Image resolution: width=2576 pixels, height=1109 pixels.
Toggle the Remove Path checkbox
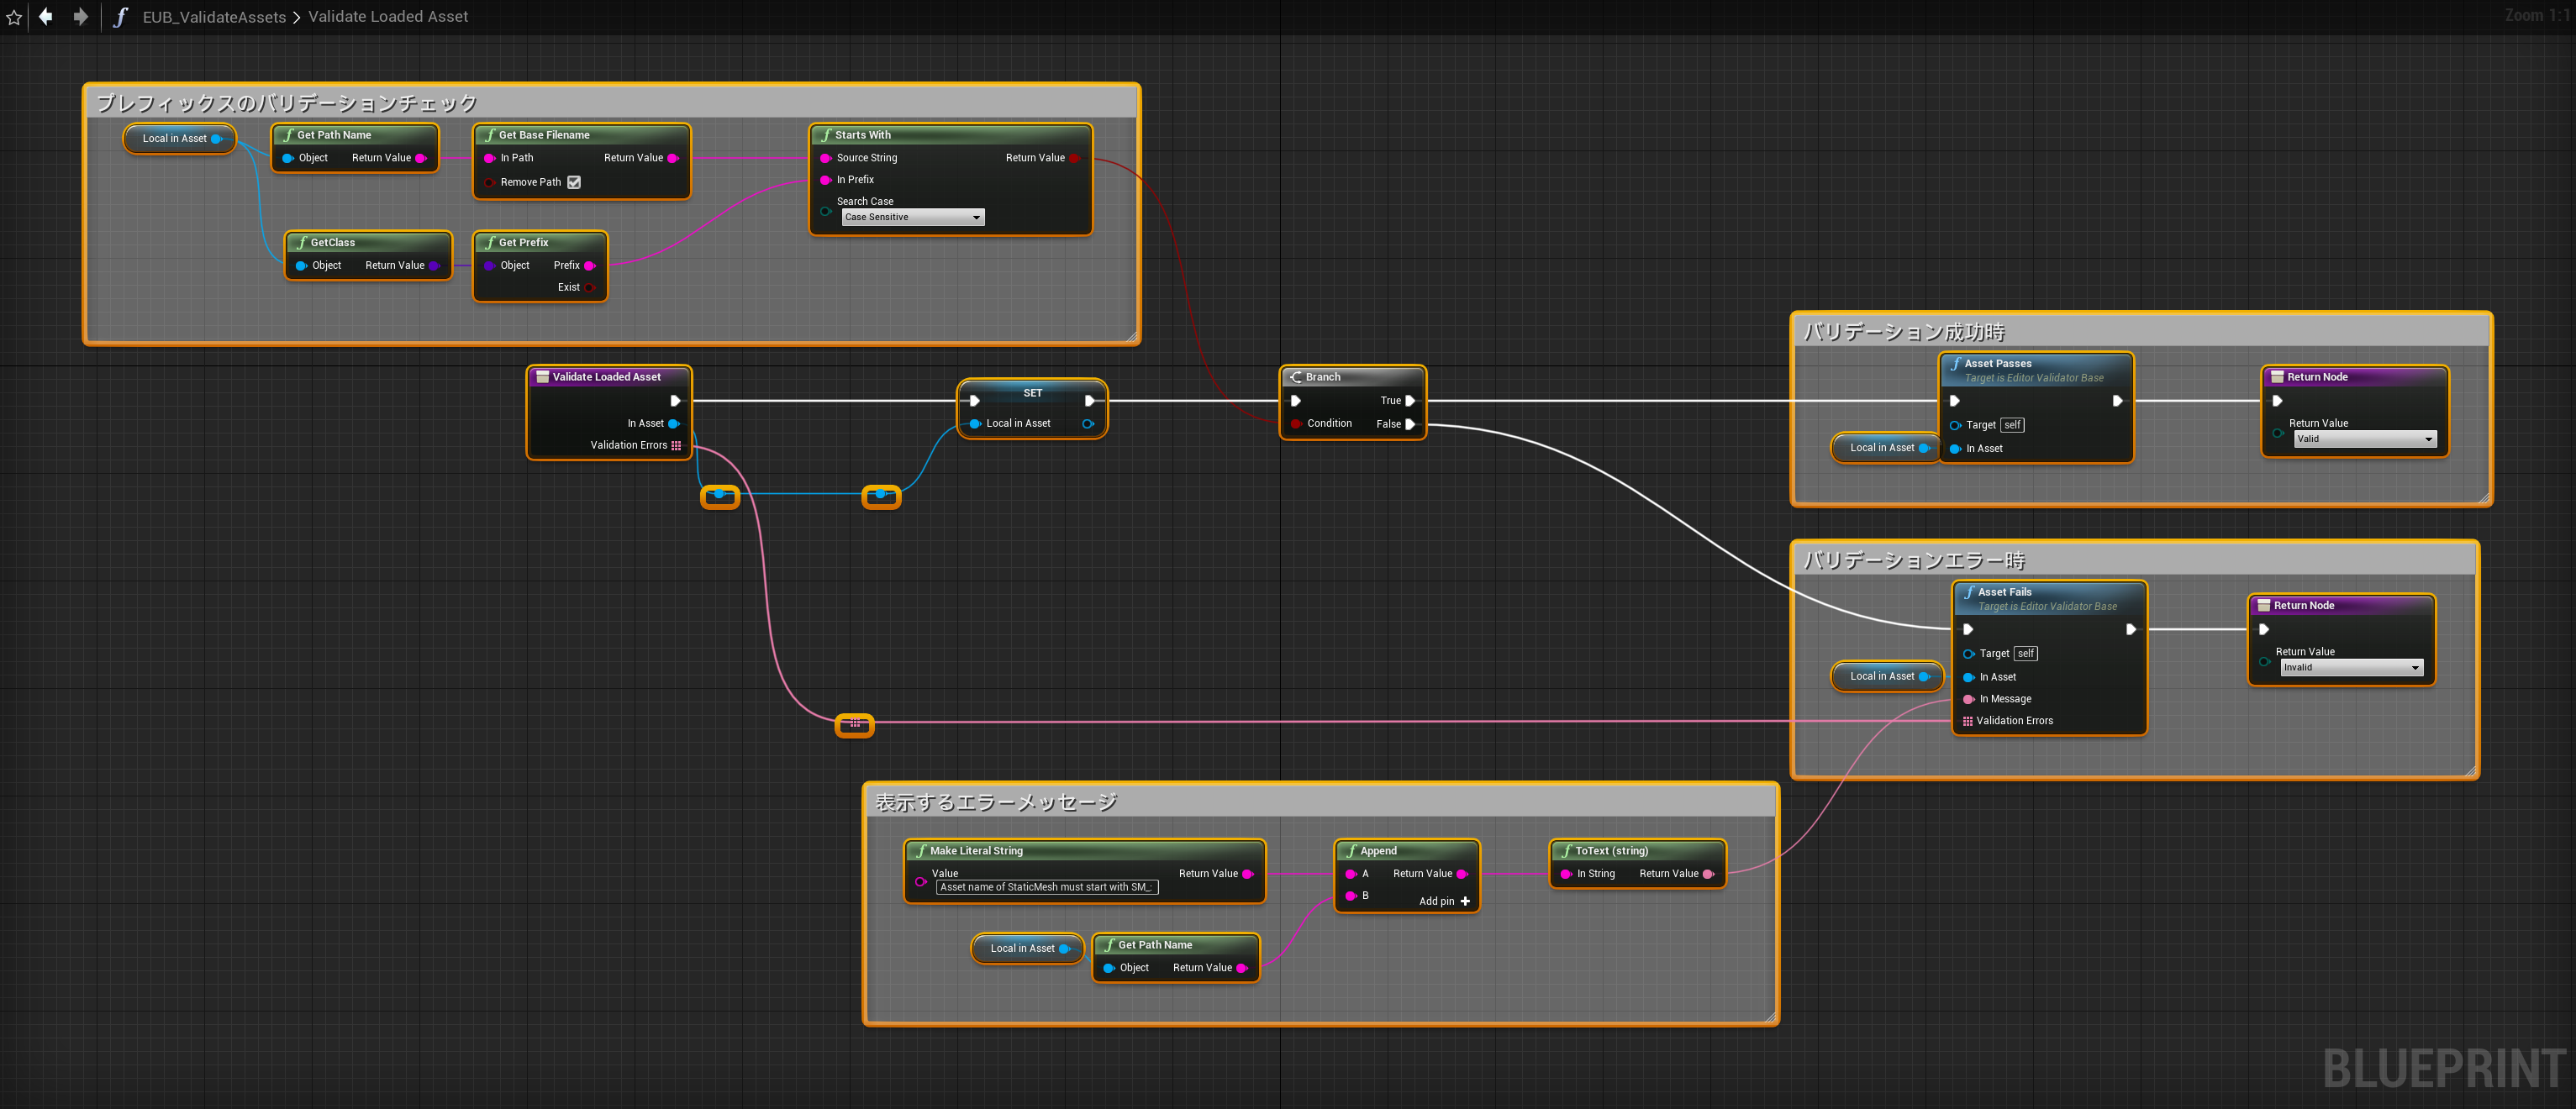pos(574,182)
